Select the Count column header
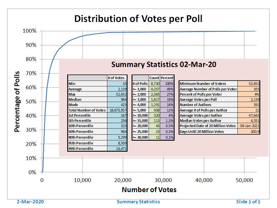The image size is (277, 208). click(x=154, y=78)
